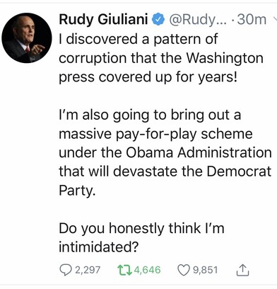Retweet using the green arrows icon
The image size is (277, 289).
[125, 270]
